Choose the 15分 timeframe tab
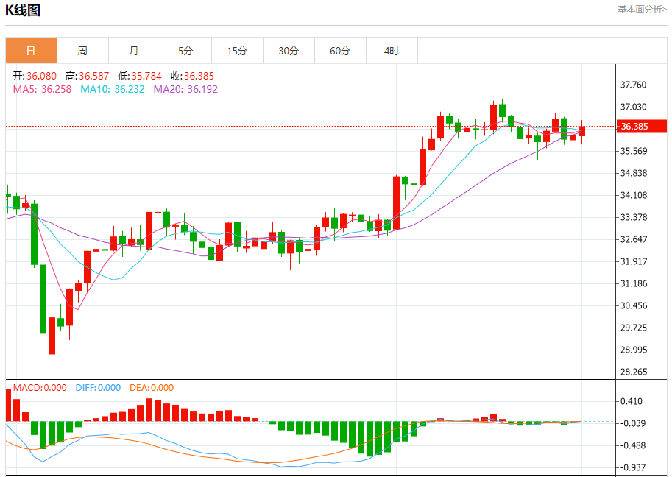 coord(237,51)
